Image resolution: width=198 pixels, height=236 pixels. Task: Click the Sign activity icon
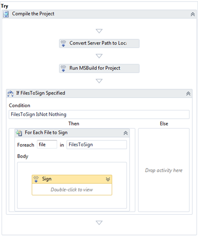click(36, 179)
